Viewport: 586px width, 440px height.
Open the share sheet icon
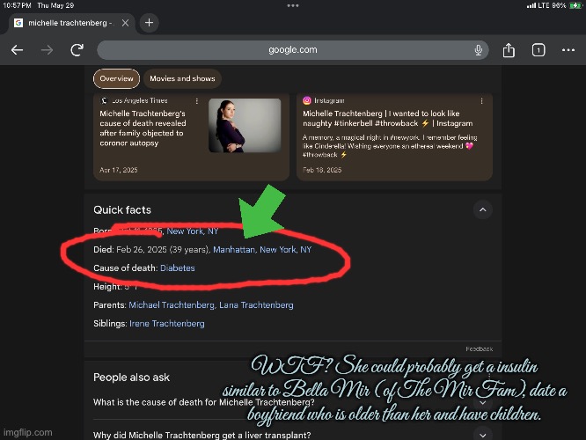[x=509, y=49]
